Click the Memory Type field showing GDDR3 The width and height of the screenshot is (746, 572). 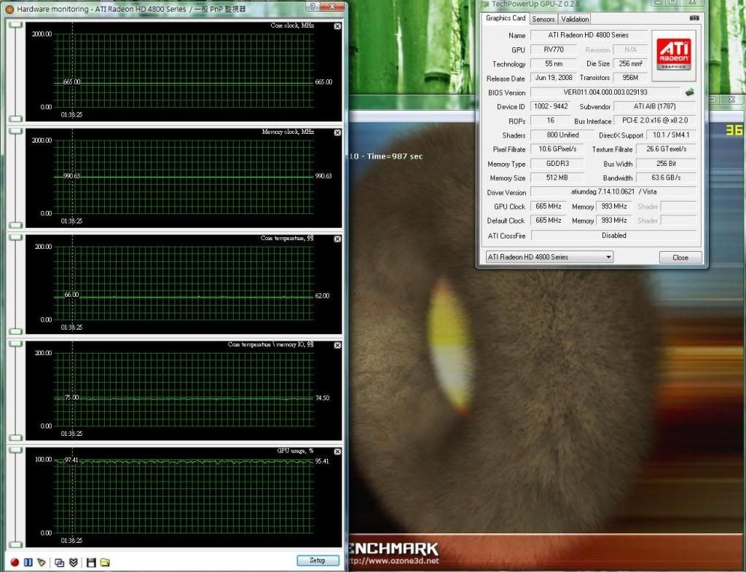[x=557, y=164]
